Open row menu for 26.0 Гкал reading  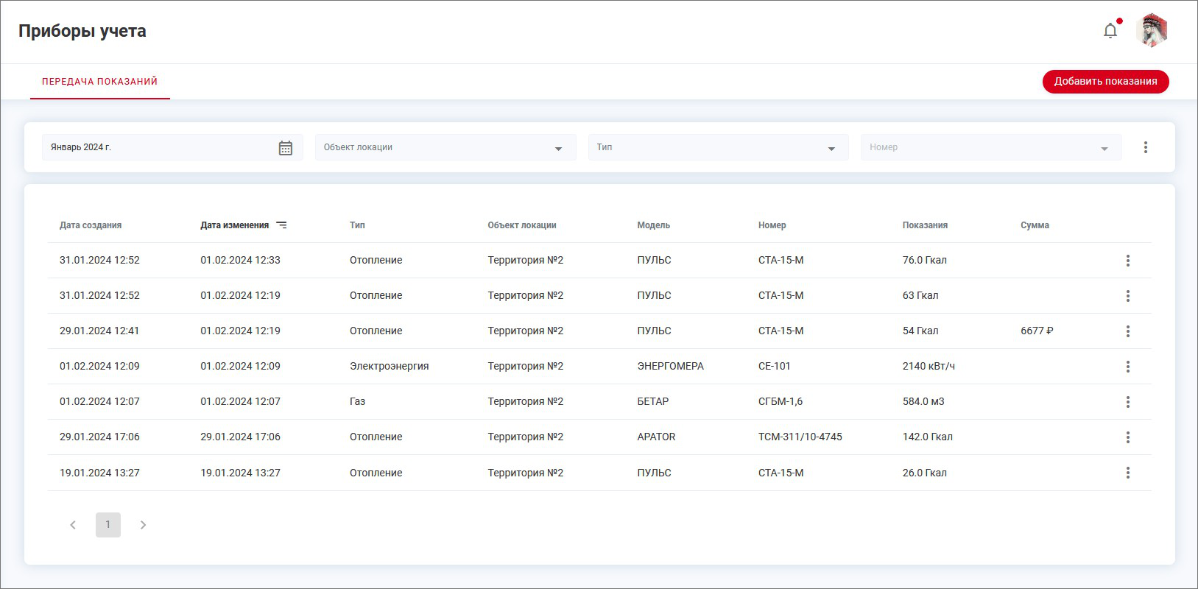pyautogui.click(x=1127, y=473)
